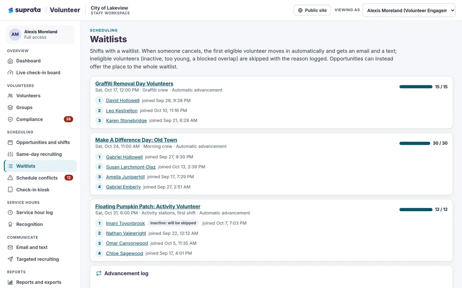Image resolution: width=462 pixels, height=288 pixels.
Task: Click the Email and text envelope icon
Action: tap(10, 247)
